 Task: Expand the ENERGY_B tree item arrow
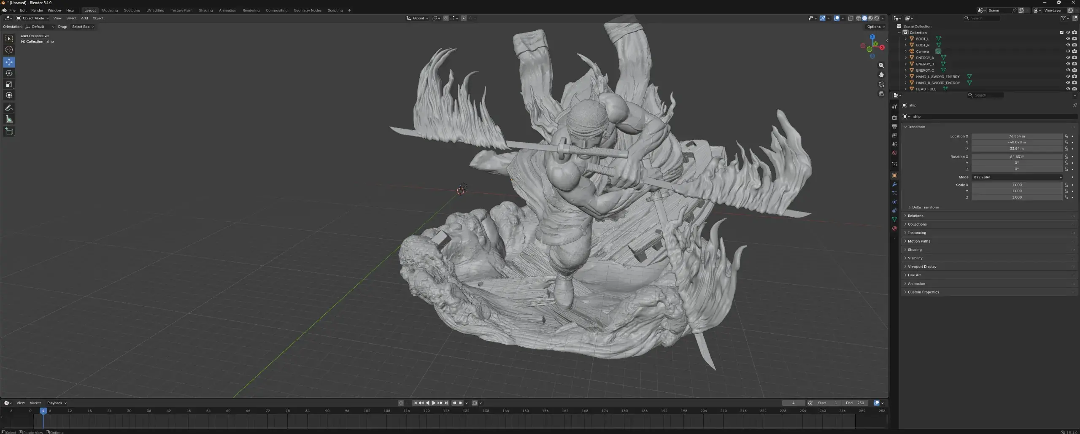point(906,64)
